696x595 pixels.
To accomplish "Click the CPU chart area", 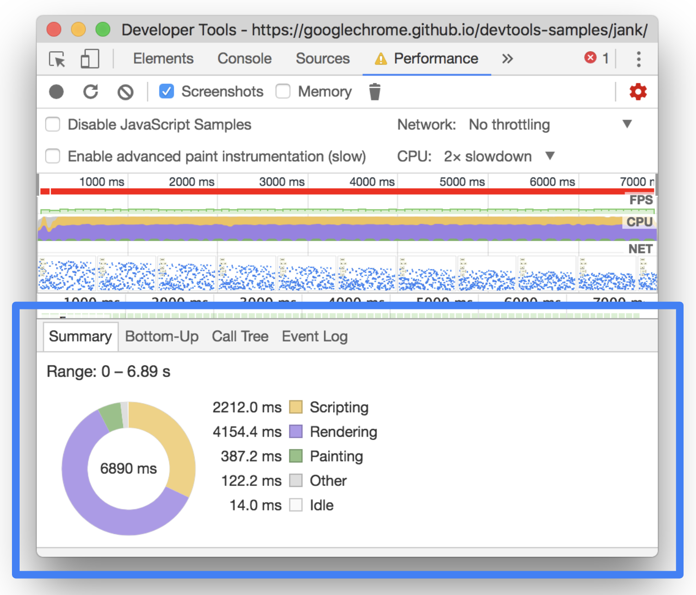I will pos(347,228).
